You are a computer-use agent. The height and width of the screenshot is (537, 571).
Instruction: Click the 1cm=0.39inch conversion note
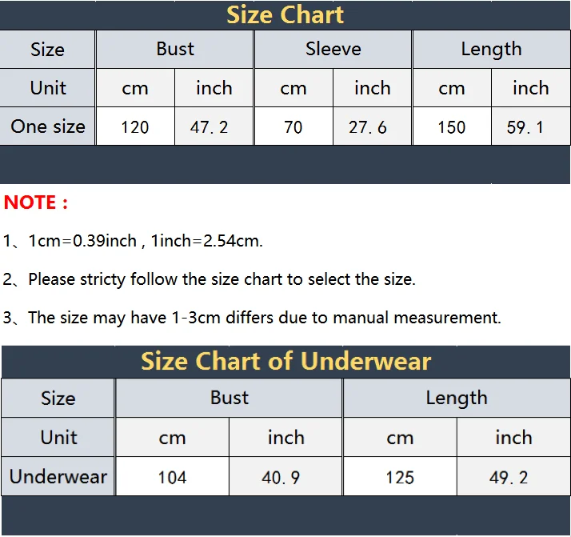pyautogui.click(x=146, y=241)
